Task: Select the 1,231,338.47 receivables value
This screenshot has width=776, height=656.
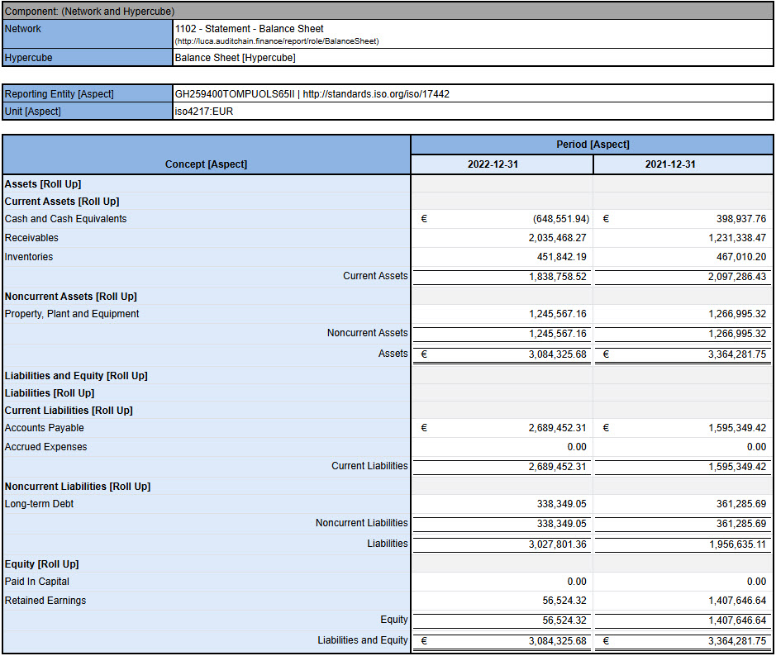Action: click(x=737, y=238)
